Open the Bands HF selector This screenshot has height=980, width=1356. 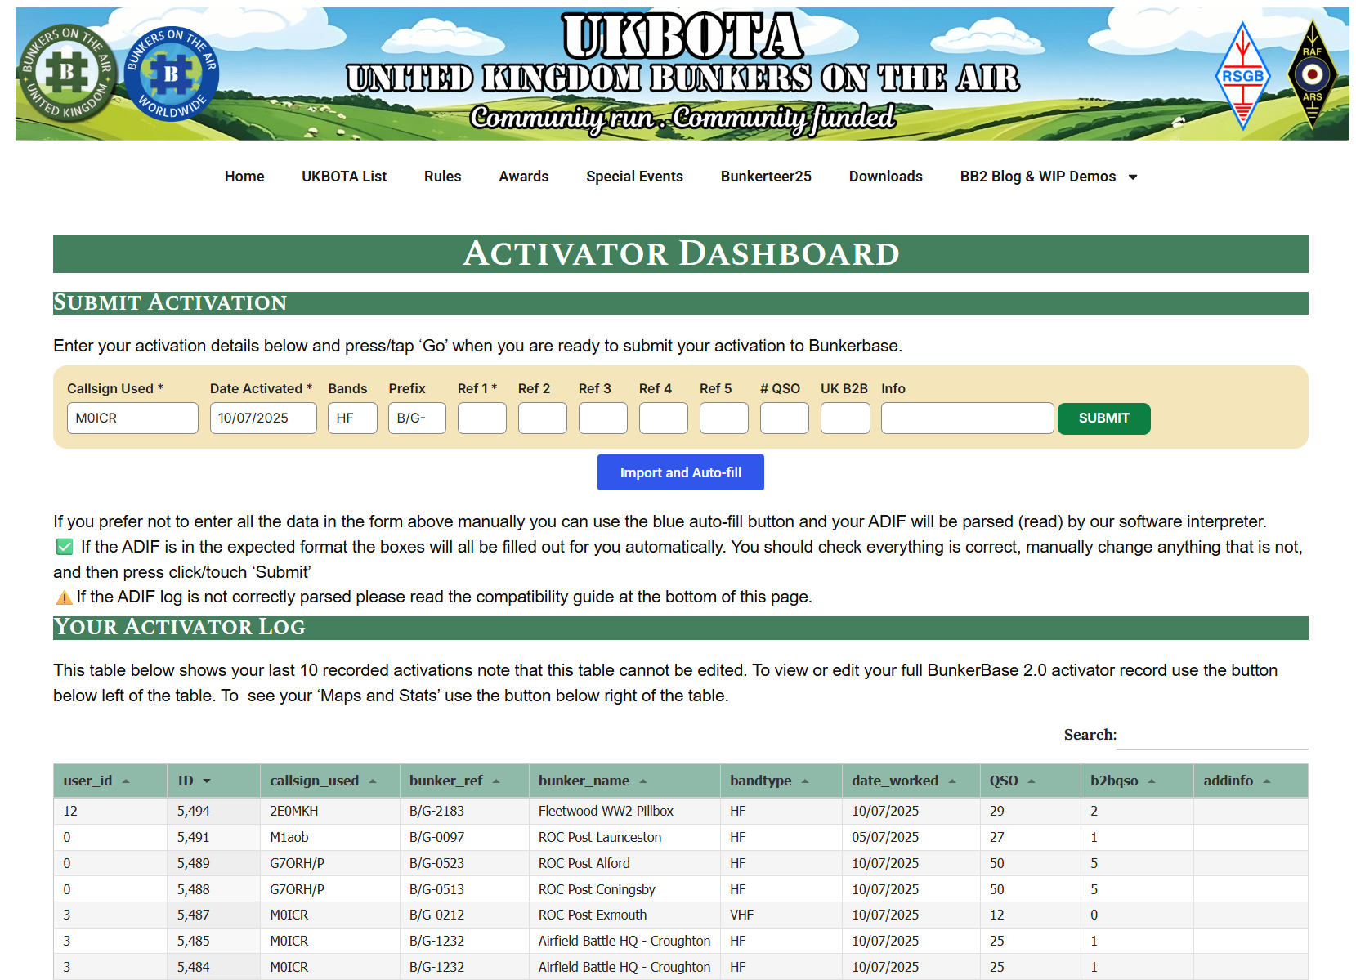(352, 418)
